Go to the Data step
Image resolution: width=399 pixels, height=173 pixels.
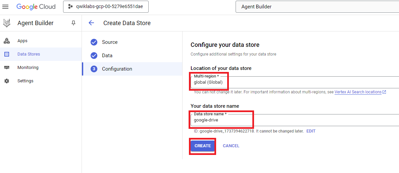132,56
